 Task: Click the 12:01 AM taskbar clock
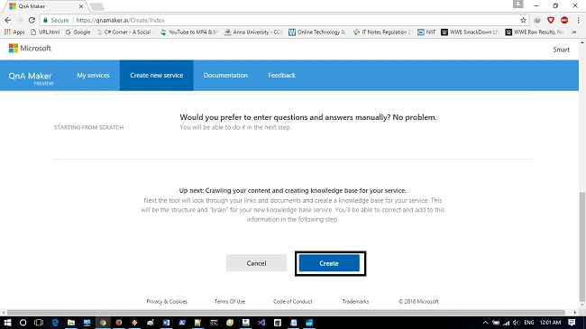point(550,323)
